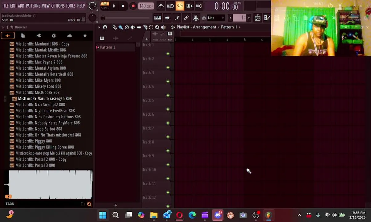Click the footprint note-recording icon
Image resolution: width=371 pixels, height=222 pixels.
[x=177, y=18]
